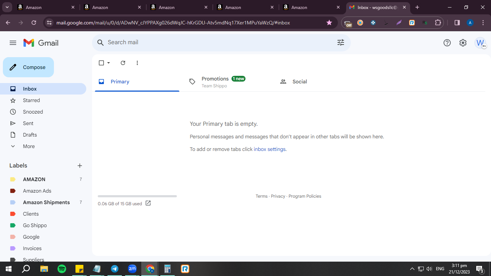
Task: Select Inbox in the sidebar
Action: coord(43,89)
